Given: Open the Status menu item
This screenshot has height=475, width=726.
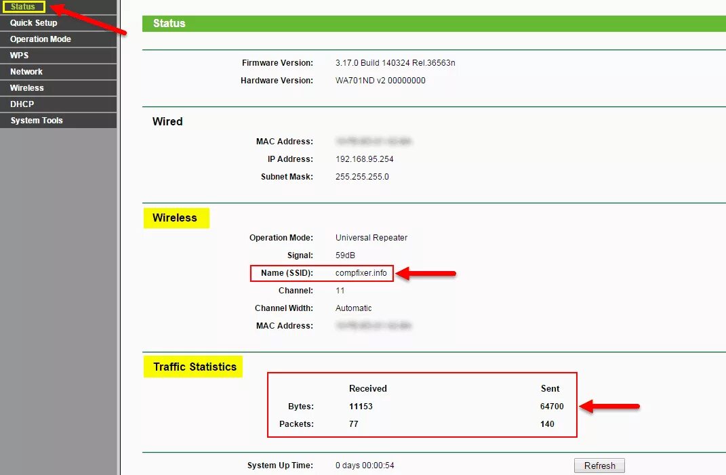Looking at the screenshot, I should point(23,7).
